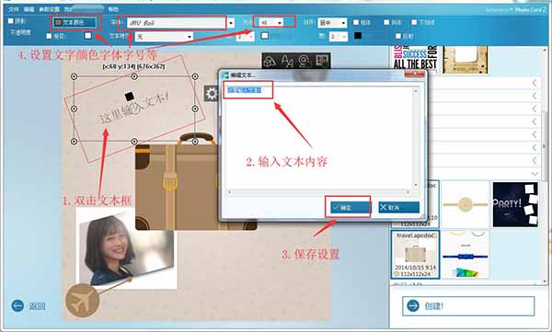Open the 居中 alignment dropdown
The image size is (552, 332).
332,23
